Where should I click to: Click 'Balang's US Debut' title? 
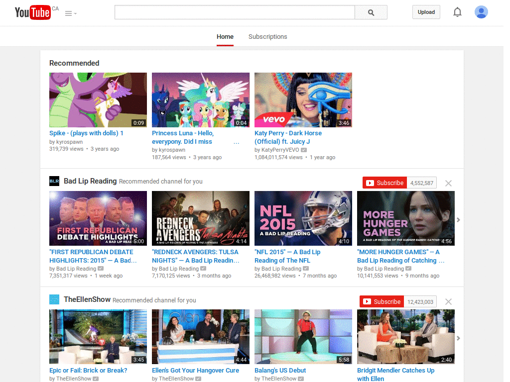tap(280, 370)
